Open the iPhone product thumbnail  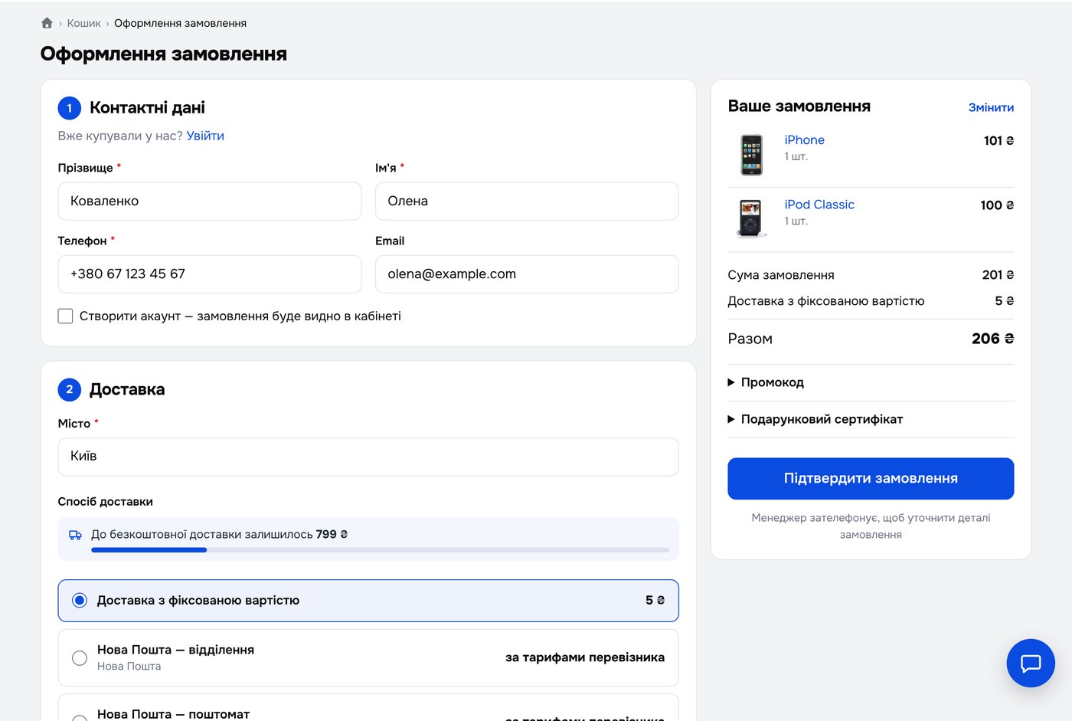click(751, 155)
